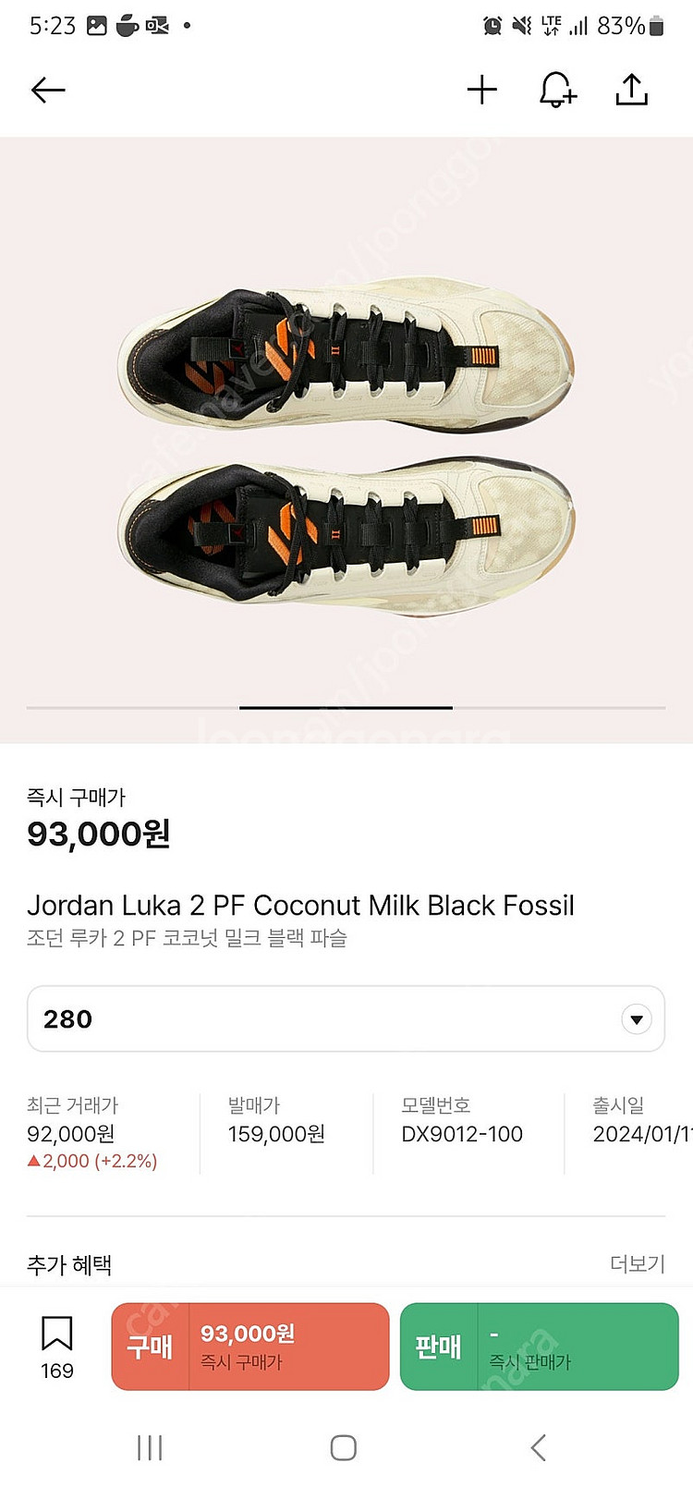Open Android recent apps button
This screenshot has height=1487, width=693.
150,1447
